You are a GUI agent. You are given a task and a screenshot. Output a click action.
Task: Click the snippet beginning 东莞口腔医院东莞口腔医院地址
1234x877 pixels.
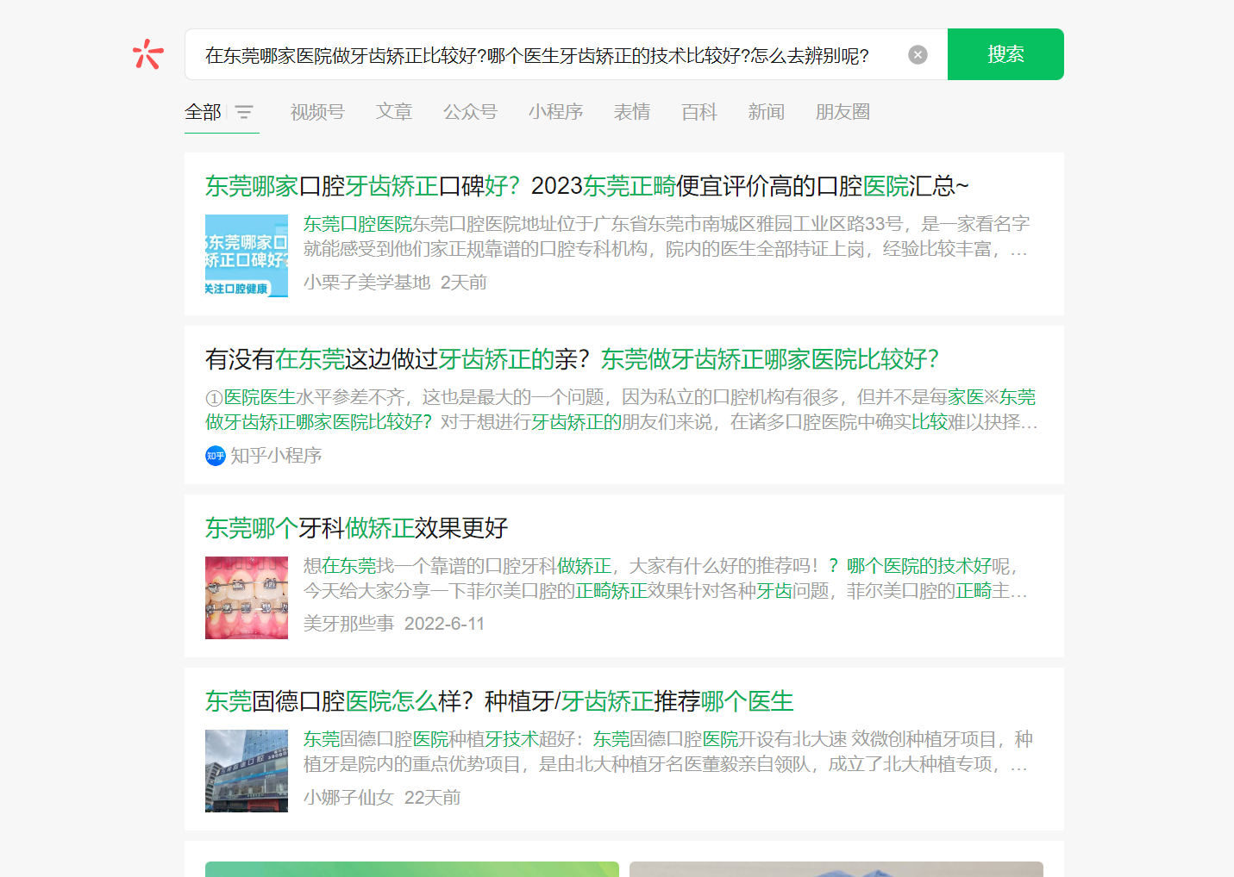(667, 237)
